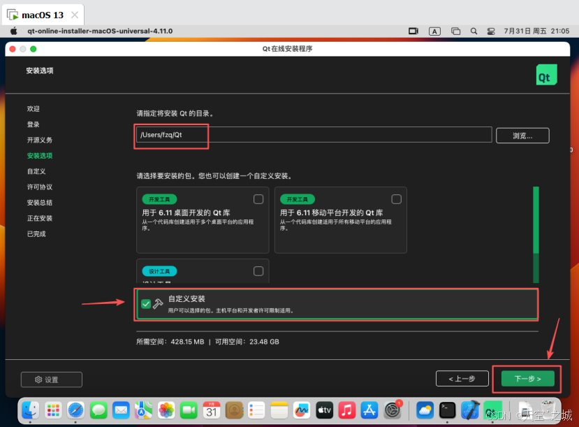The height and width of the screenshot is (427, 579).
Task: Select 安装总结 step in sidebar
Action: tap(40, 203)
